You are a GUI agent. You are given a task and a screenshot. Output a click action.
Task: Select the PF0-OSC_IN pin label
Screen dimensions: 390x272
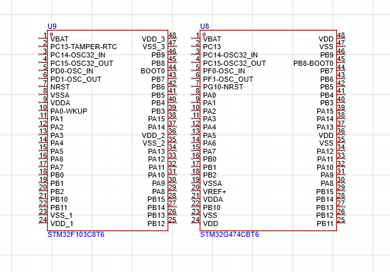pos(224,71)
